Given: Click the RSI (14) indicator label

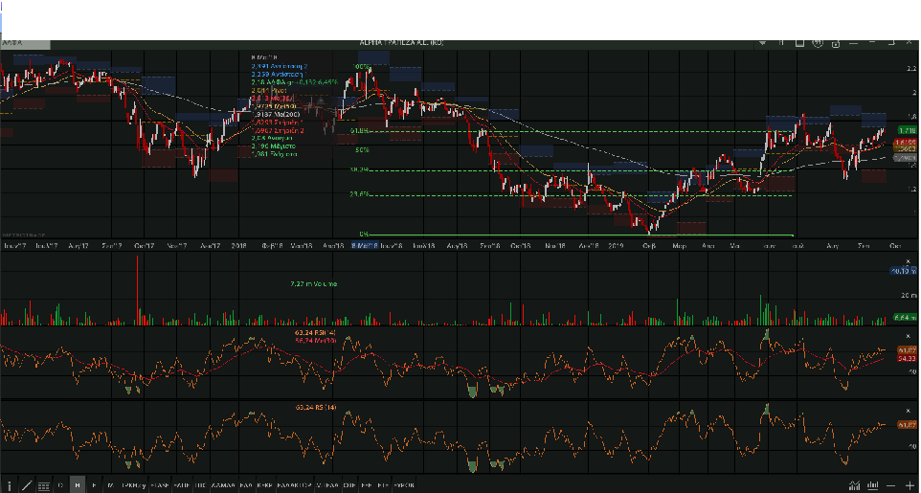Looking at the screenshot, I should click(316, 407).
